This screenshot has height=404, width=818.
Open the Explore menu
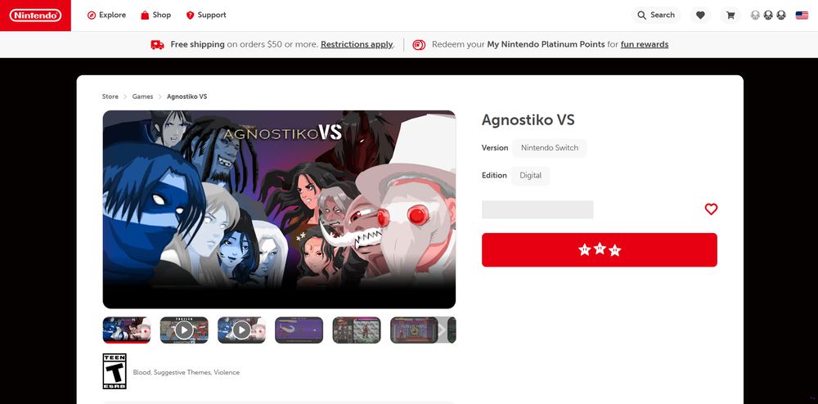106,15
